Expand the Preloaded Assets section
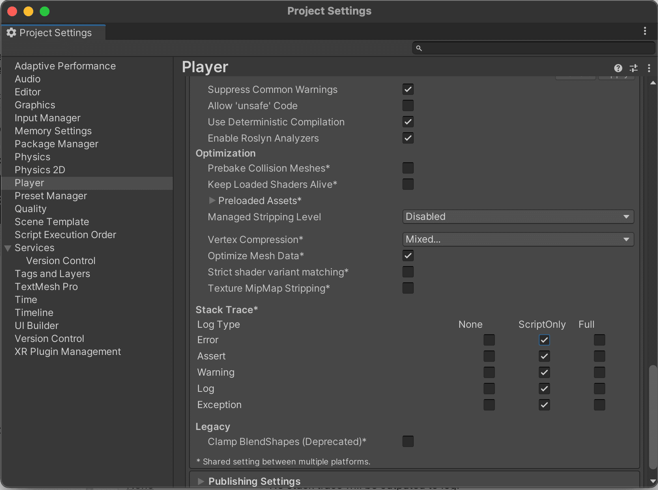The width and height of the screenshot is (658, 490). click(x=213, y=200)
